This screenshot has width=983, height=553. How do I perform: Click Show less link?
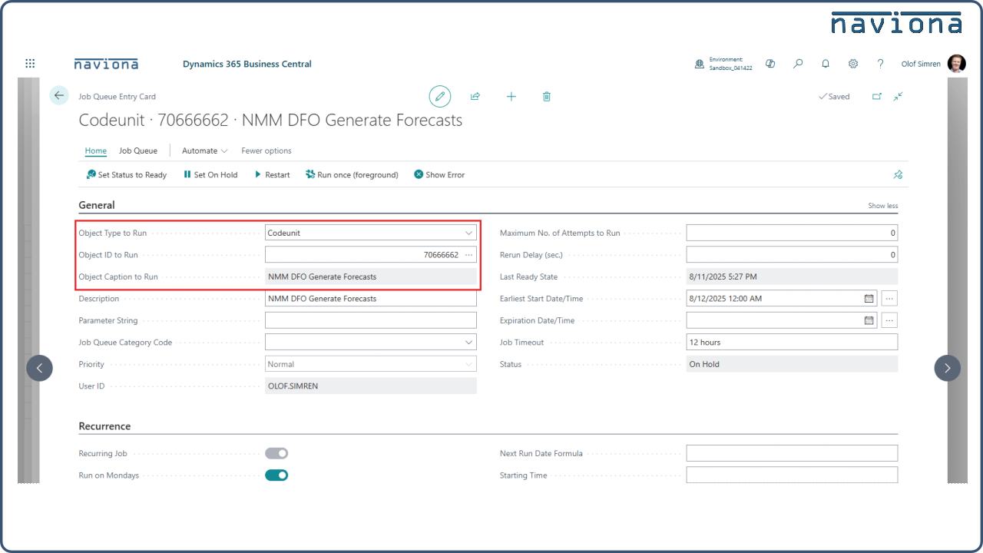[x=883, y=206]
